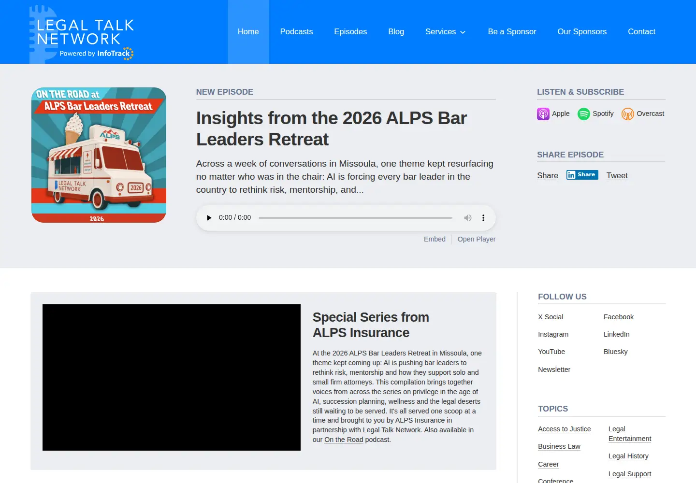Open the Episodes menu item
Screen dimensions: 696x483
pyautogui.click(x=350, y=32)
